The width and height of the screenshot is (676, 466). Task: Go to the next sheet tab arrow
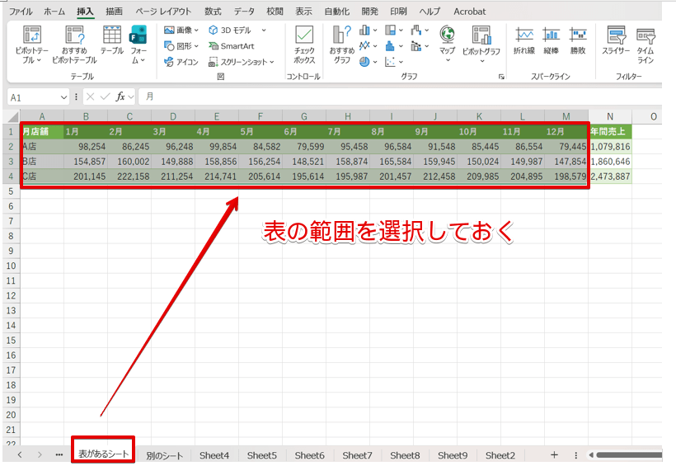point(40,454)
